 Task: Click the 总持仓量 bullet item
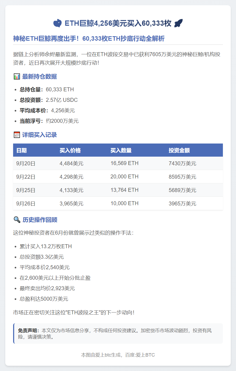47,89
